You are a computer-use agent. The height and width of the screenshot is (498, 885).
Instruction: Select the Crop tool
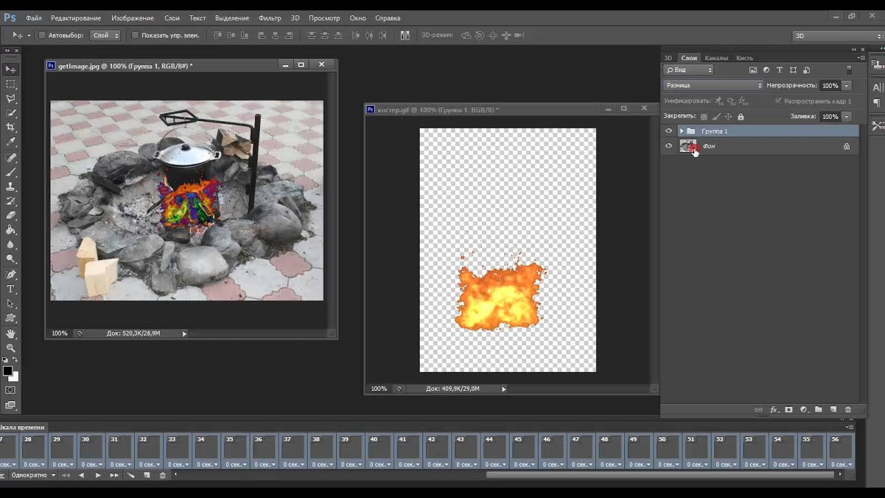pos(10,127)
